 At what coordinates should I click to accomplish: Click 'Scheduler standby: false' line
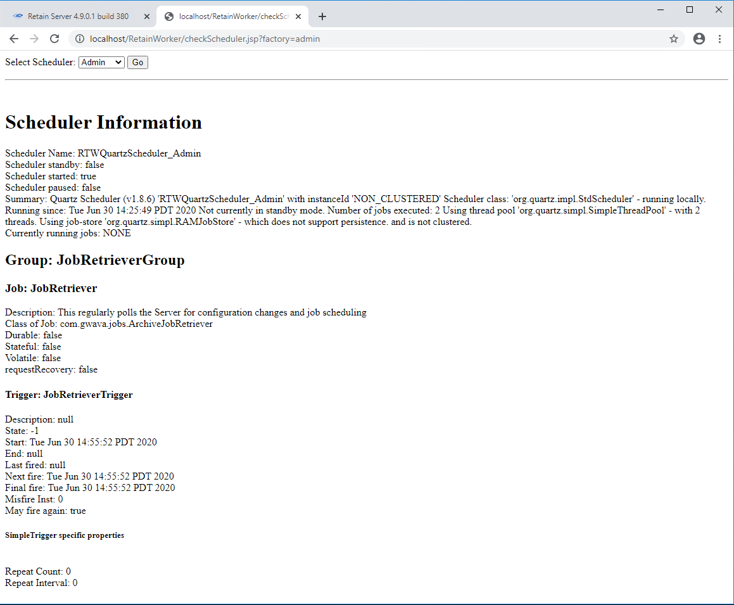(x=54, y=165)
